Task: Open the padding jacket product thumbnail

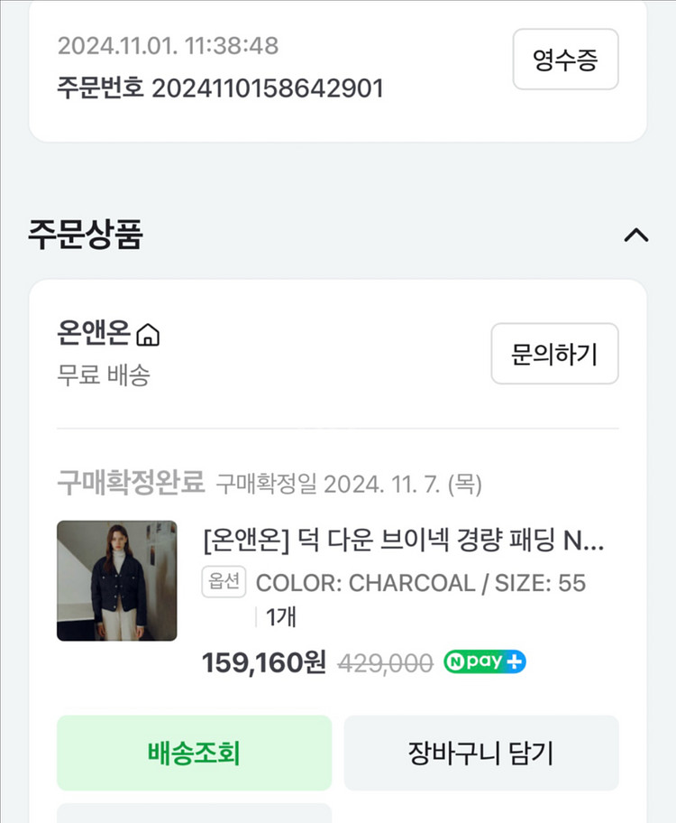Action: coord(117,580)
